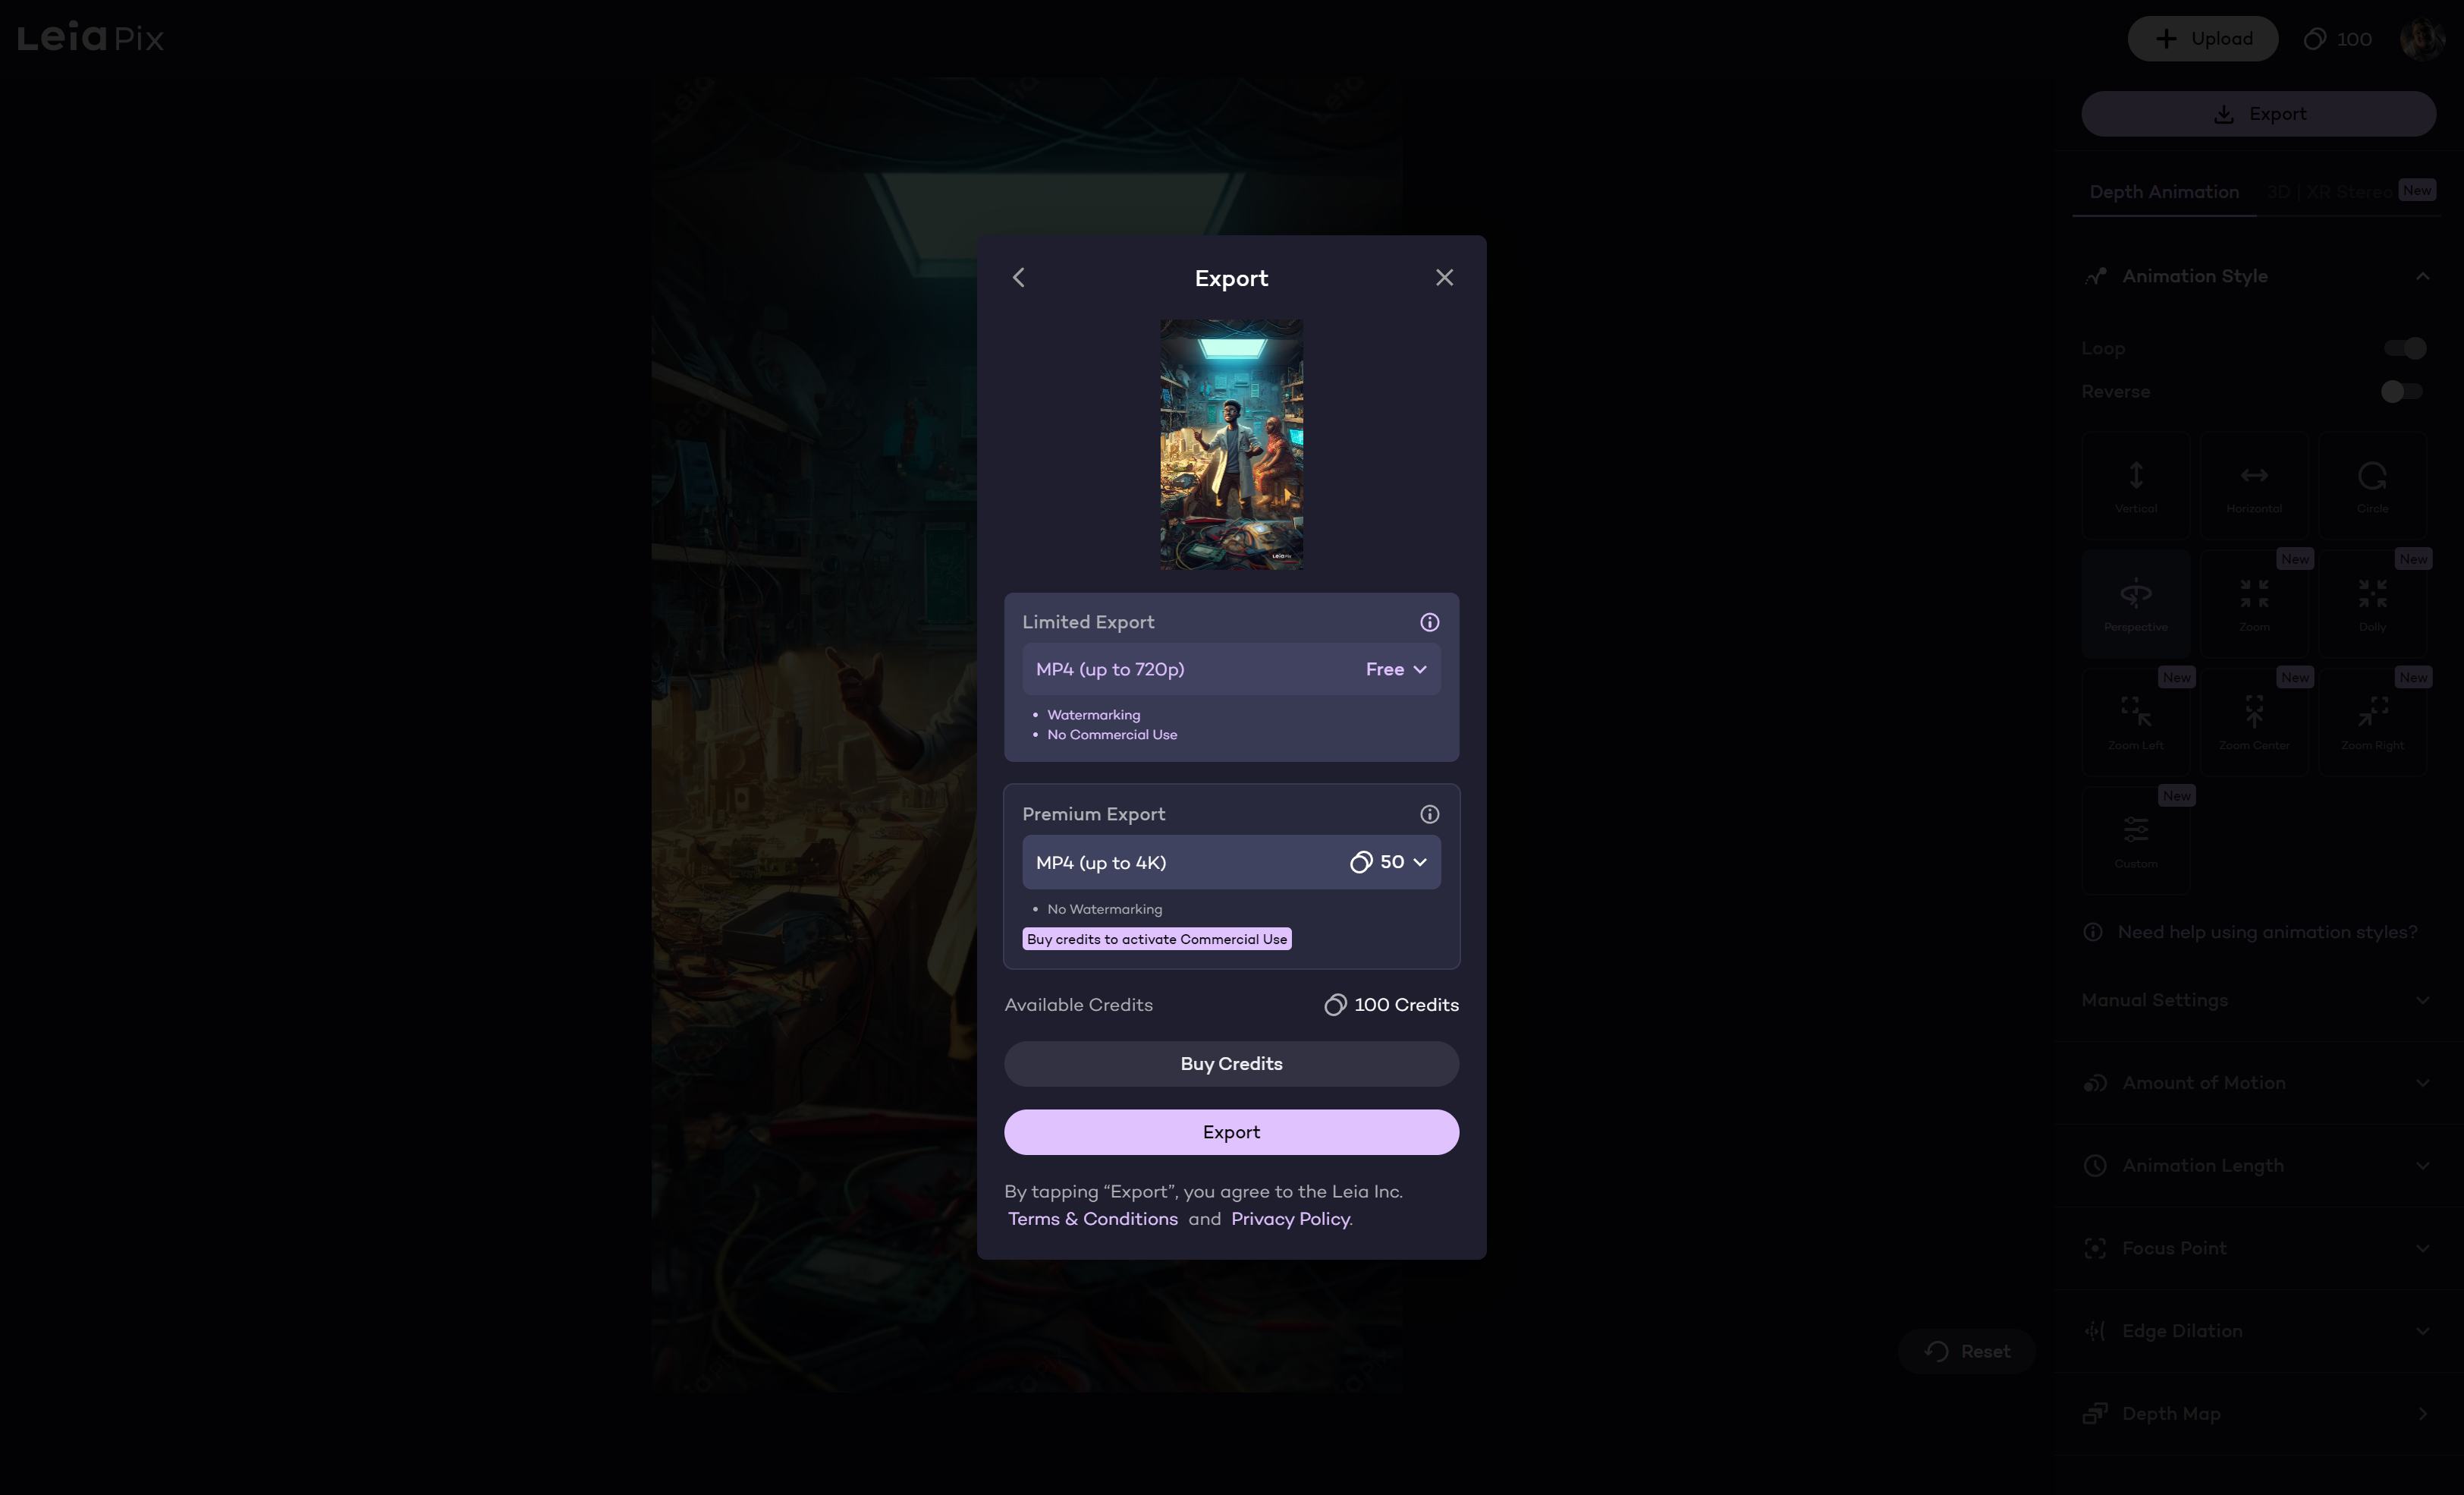Click the exported animation thumbnail preview

pos(1232,445)
